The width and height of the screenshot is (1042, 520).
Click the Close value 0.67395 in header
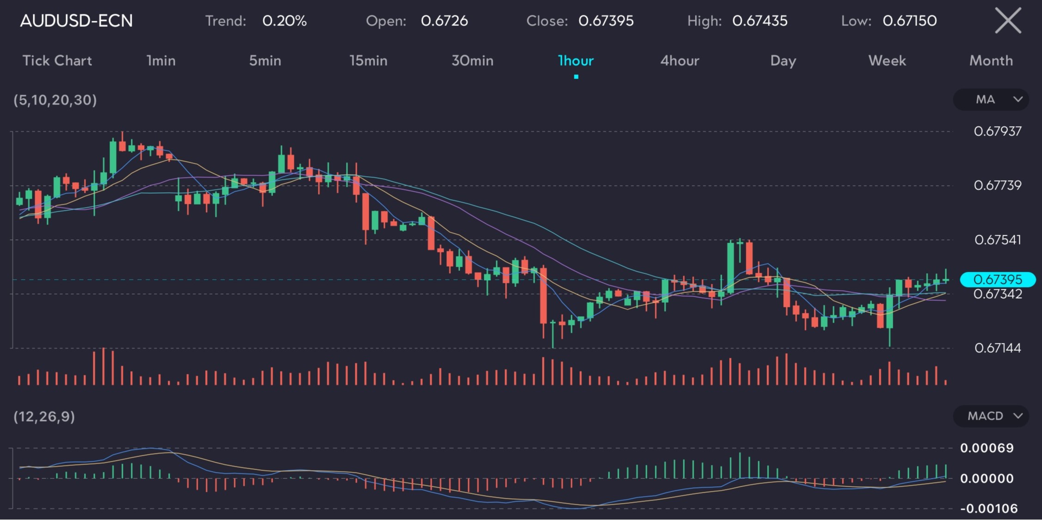point(606,21)
